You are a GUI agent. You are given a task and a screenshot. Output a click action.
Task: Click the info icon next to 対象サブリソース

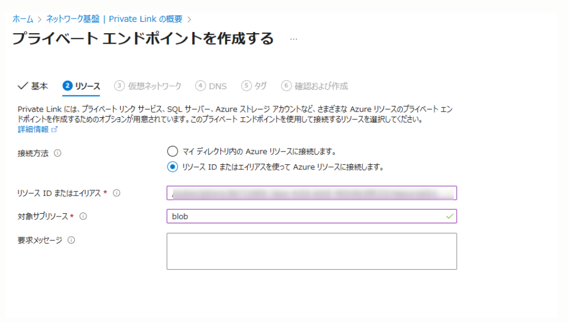click(x=83, y=216)
